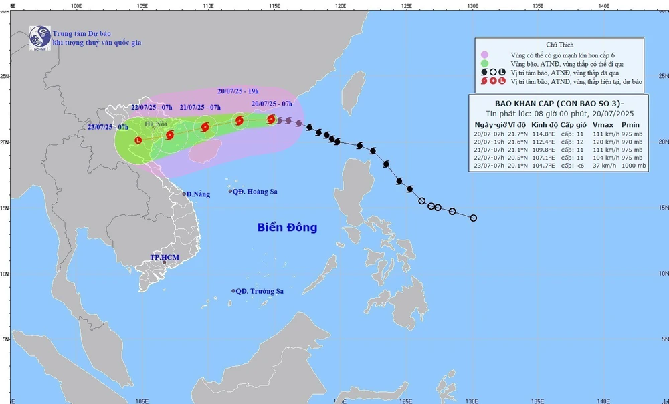This screenshot has width=669, height=404.
Task: Click the 'cấp: <6' wind level cell
Action: point(572,166)
